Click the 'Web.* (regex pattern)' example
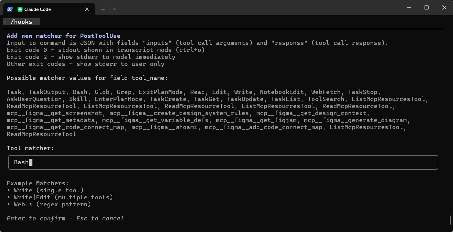This screenshot has width=453, height=232. pos(52,204)
